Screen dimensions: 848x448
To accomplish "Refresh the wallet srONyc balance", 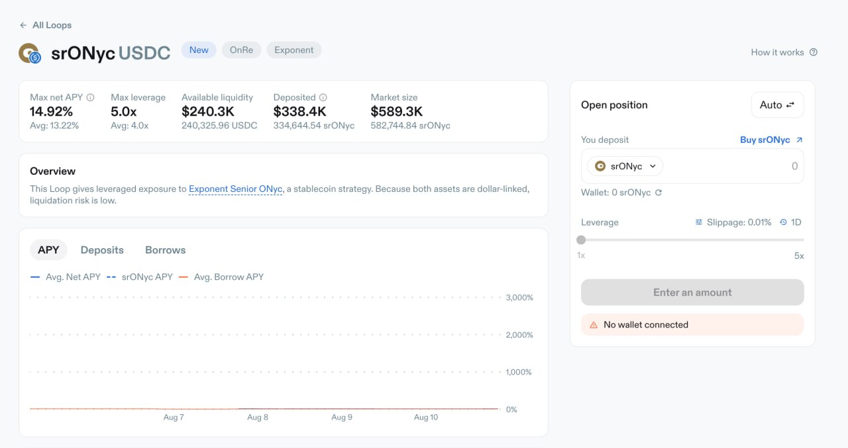I will (659, 193).
